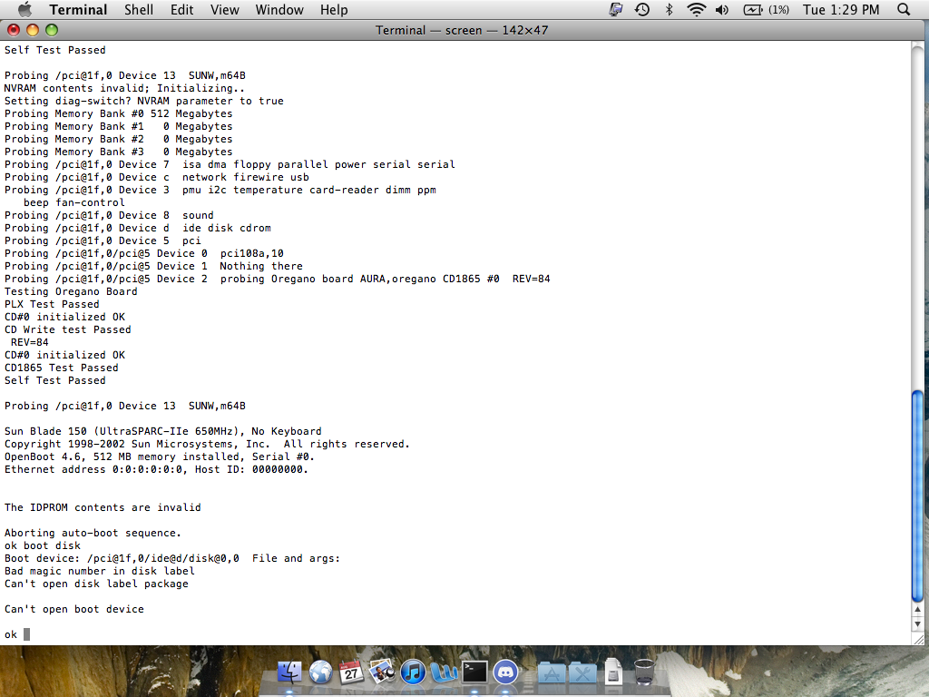The width and height of the screenshot is (929, 697).
Task: Open Discord from the Dock
Action: click(x=506, y=672)
